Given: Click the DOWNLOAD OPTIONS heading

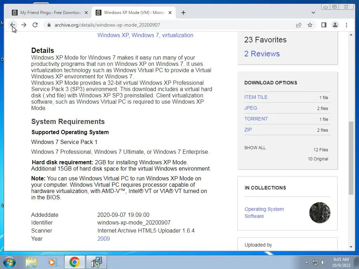Looking at the screenshot, I should coord(271,83).
